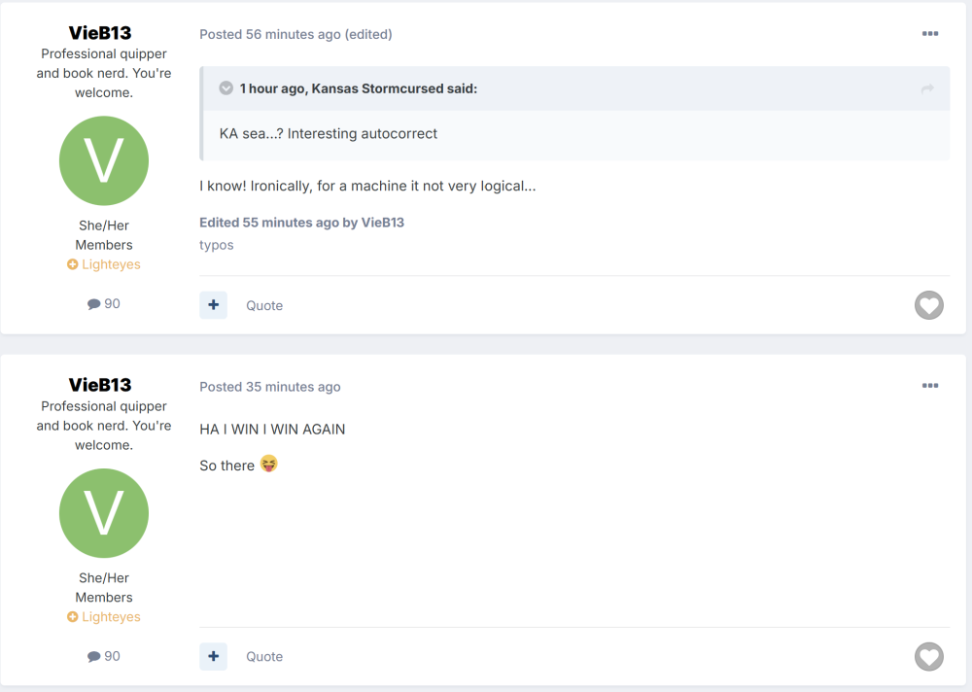Image resolution: width=972 pixels, height=692 pixels.
Task: Open VieB13 profile from second post username
Action: (x=100, y=385)
